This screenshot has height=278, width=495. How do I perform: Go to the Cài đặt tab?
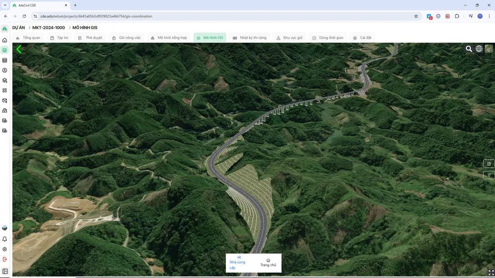pyautogui.click(x=362, y=38)
